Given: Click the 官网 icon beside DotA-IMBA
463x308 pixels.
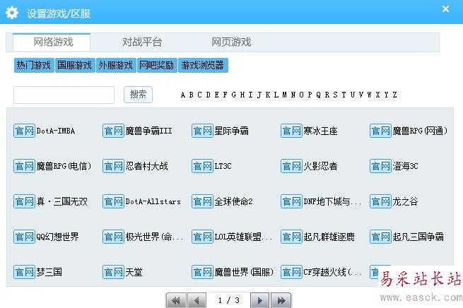Looking at the screenshot, I should point(24,131).
